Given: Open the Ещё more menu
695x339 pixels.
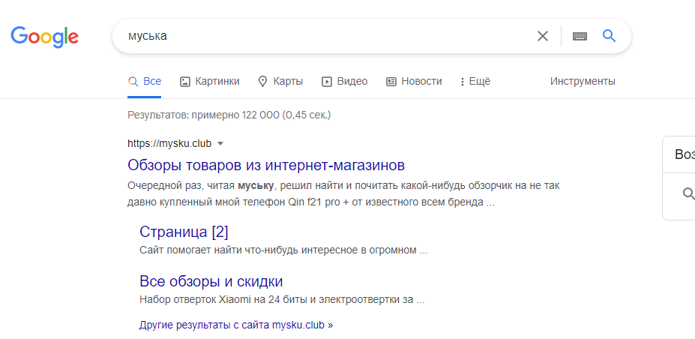Looking at the screenshot, I should coord(475,81).
